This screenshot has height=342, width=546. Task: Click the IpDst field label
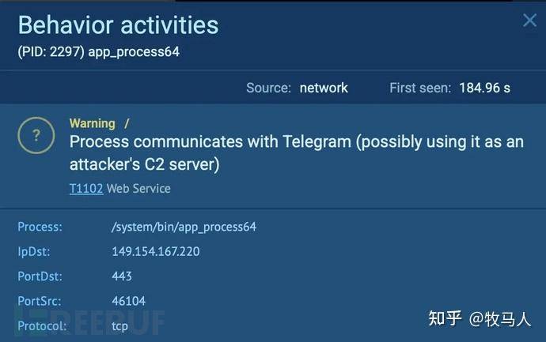pos(34,252)
